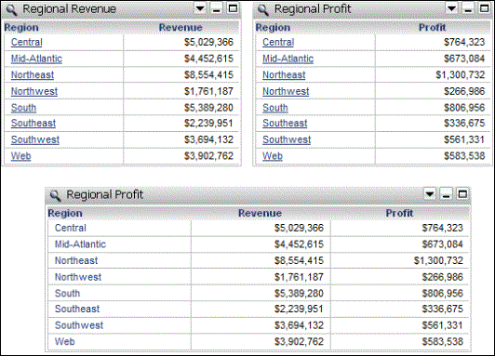Click magnifier icon in top Regional Profit panel
495x356 pixels.
click(263, 10)
